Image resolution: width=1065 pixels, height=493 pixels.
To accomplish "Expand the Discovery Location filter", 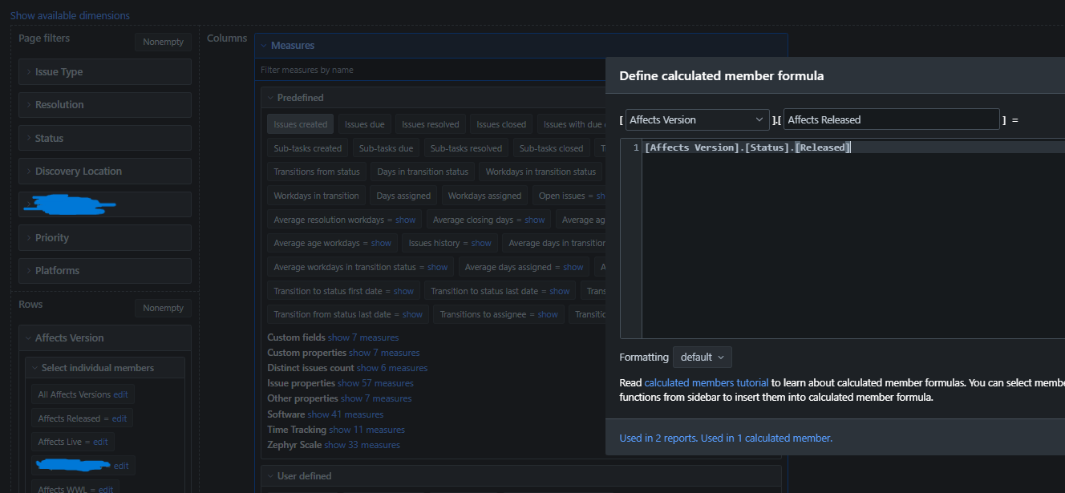I will pos(78,172).
